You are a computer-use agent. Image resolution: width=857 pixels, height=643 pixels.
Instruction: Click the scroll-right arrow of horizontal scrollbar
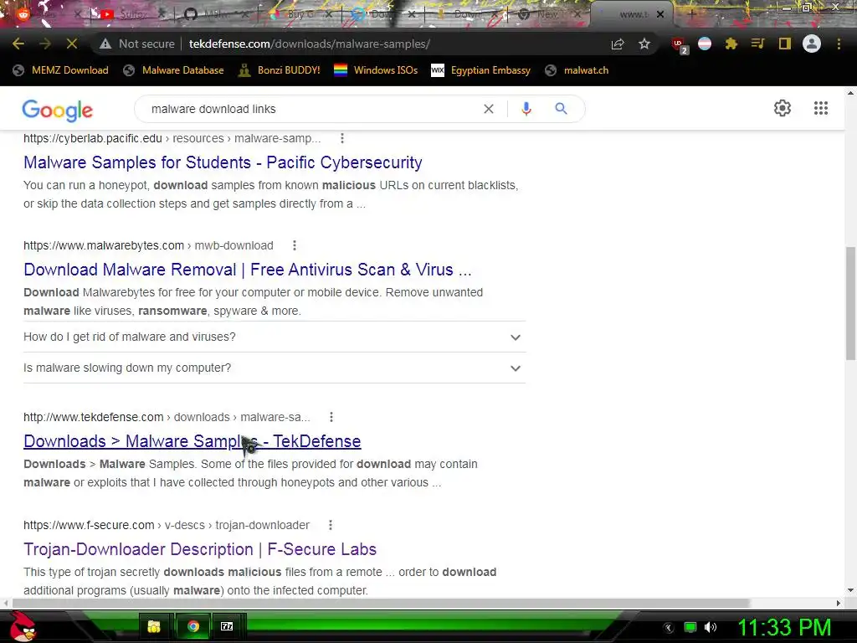coord(839,603)
